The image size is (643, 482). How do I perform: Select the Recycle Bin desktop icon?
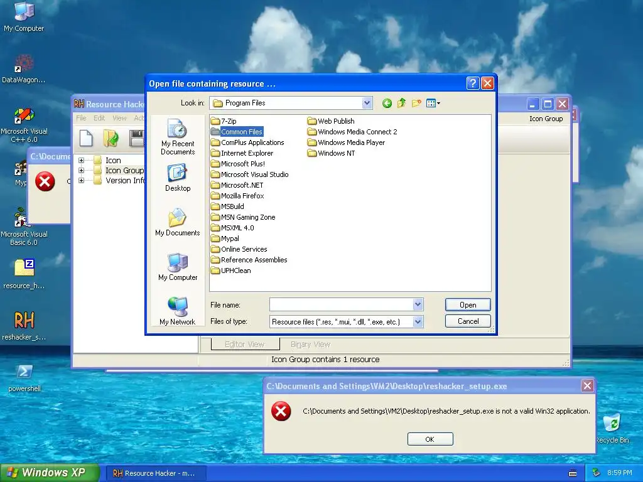click(612, 429)
